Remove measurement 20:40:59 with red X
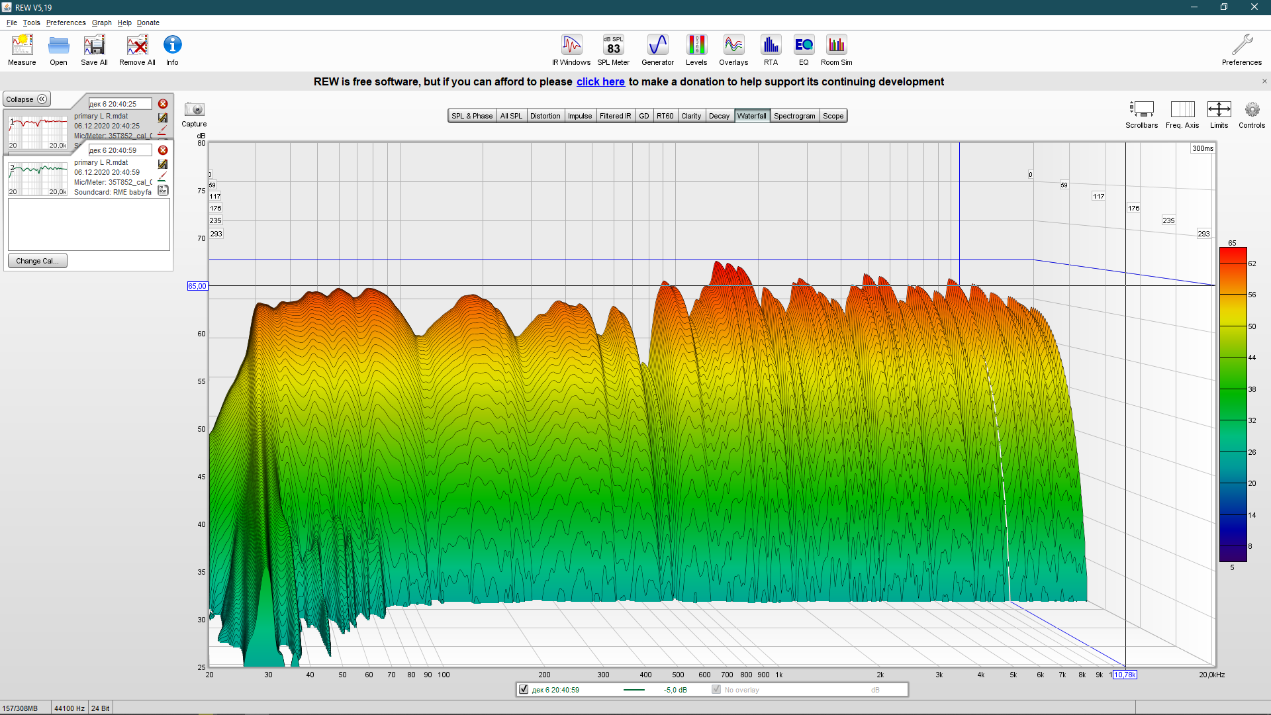This screenshot has height=715, width=1271. pos(163,150)
